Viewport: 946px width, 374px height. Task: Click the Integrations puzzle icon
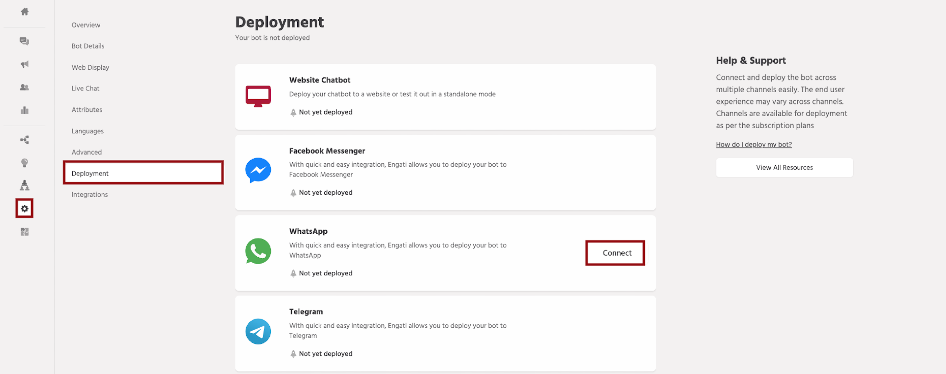coord(24,232)
